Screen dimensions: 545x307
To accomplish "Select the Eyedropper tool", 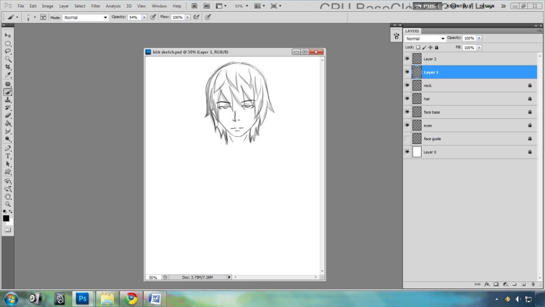I will point(8,75).
